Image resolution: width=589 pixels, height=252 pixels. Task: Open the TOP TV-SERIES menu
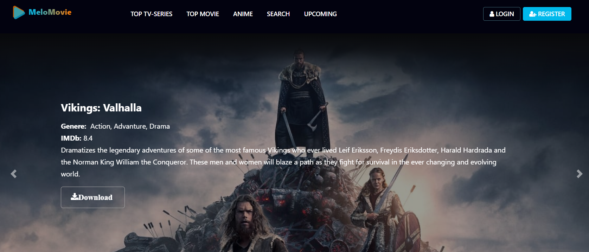(x=152, y=14)
